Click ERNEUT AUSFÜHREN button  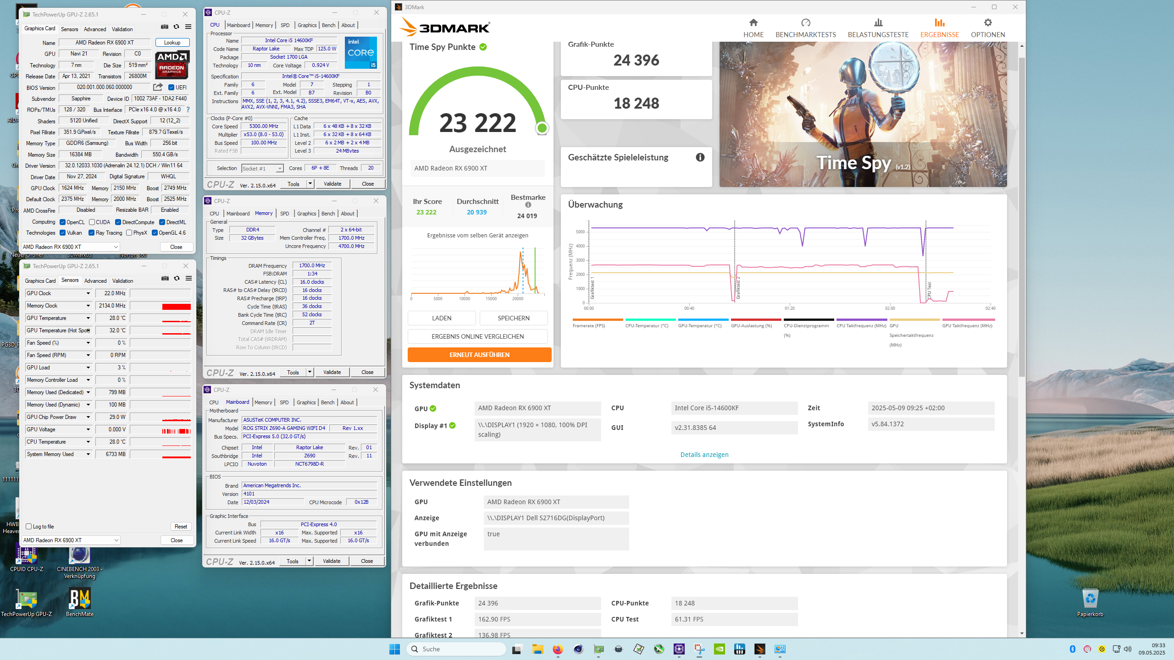(479, 355)
